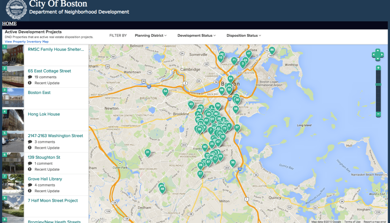
Task: Click the zoom in plus button
Action: pyautogui.click(x=378, y=68)
